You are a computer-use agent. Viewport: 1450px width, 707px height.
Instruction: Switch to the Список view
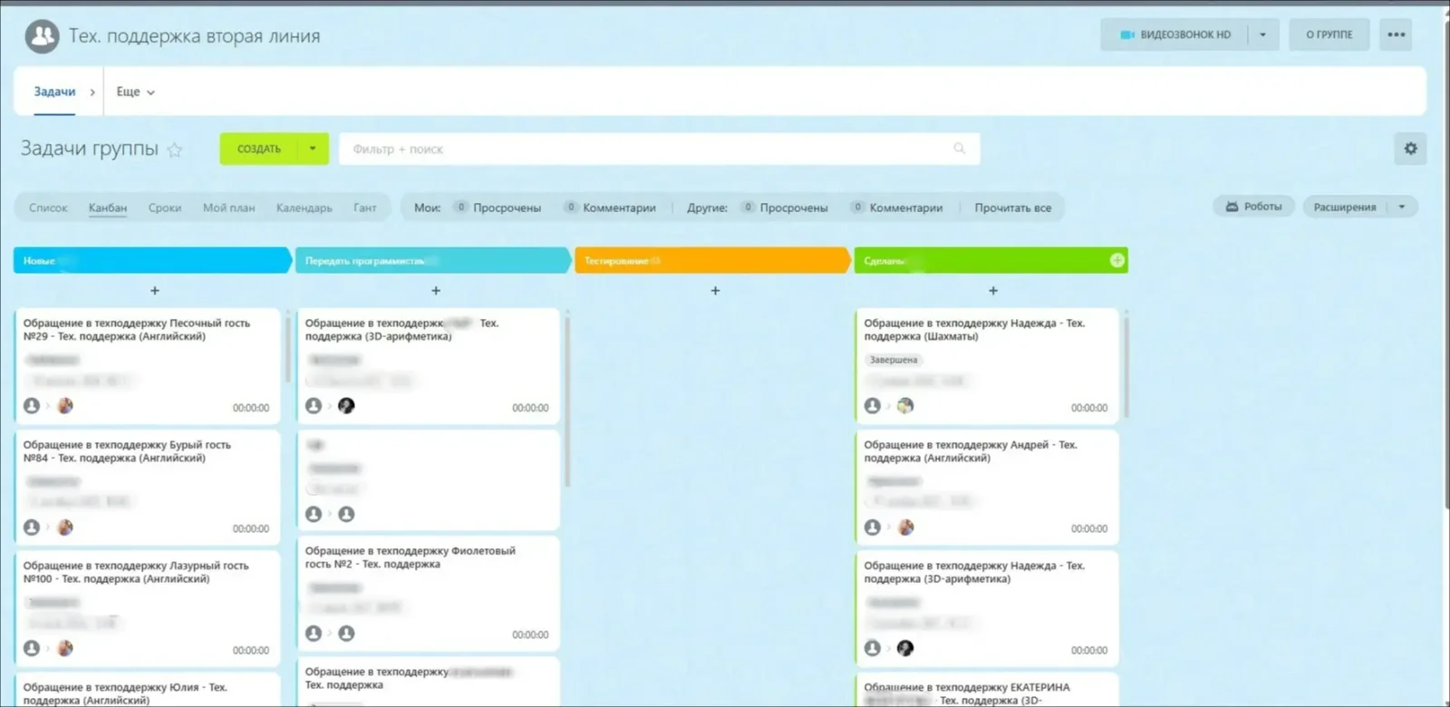48,208
